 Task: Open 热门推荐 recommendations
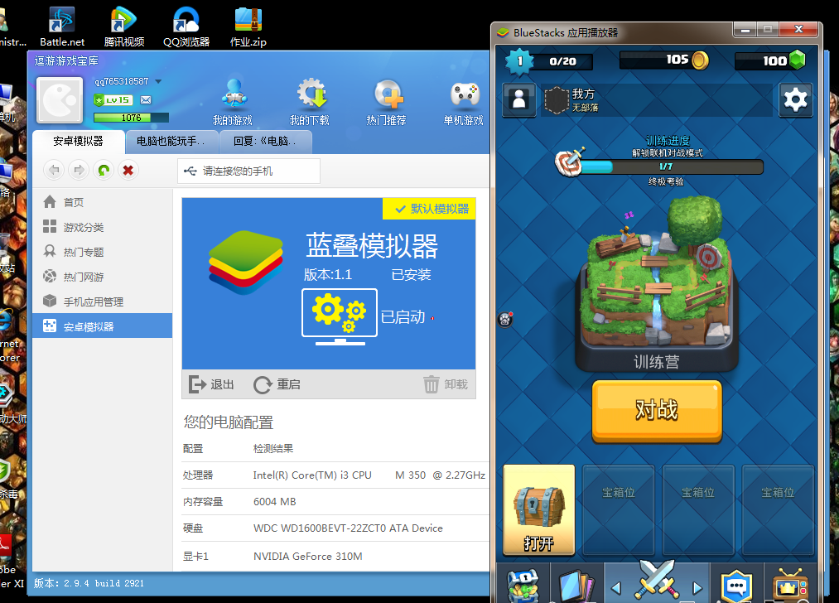pos(386,102)
